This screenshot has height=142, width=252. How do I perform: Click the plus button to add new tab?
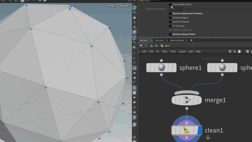click(191, 40)
